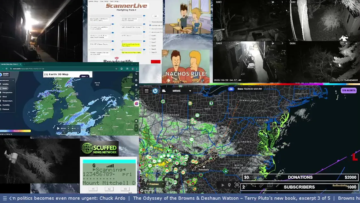Tick the Bay Area Outdoor Public Safety checkbox

point(121,50)
